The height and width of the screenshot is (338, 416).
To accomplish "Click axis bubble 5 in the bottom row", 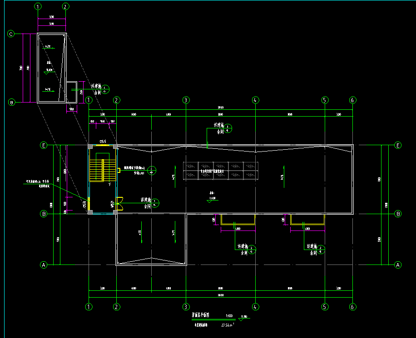I will tap(325, 307).
